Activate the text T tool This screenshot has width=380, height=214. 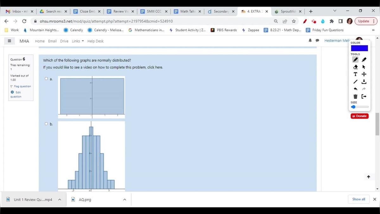click(356, 74)
